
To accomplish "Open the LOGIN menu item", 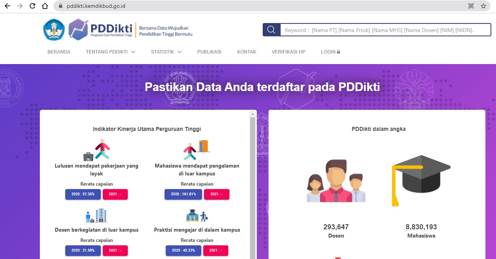I will pos(330,52).
